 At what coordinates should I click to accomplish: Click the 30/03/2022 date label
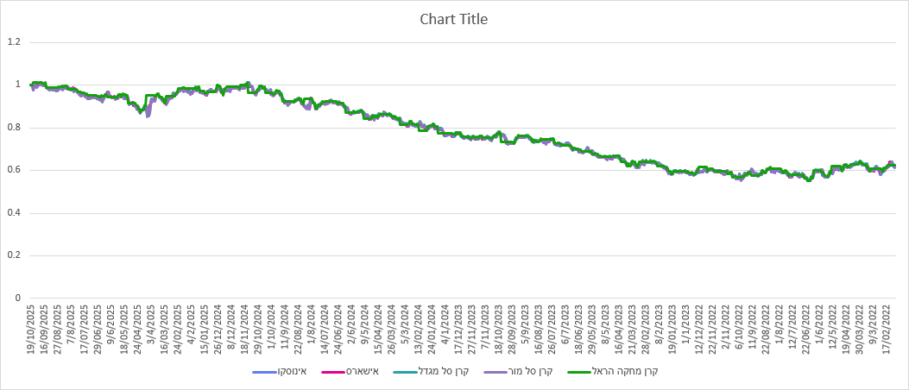[861, 329]
